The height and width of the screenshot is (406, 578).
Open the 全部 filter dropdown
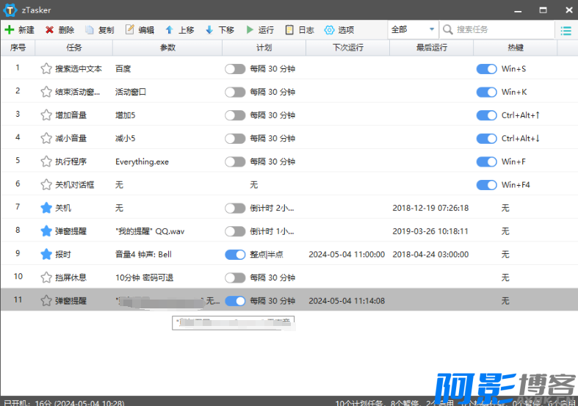point(413,30)
